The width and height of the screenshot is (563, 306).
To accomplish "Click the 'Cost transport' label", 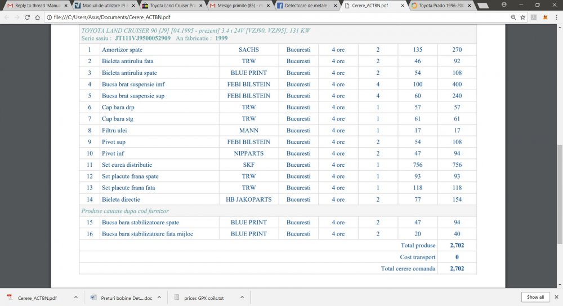I will 418,257.
